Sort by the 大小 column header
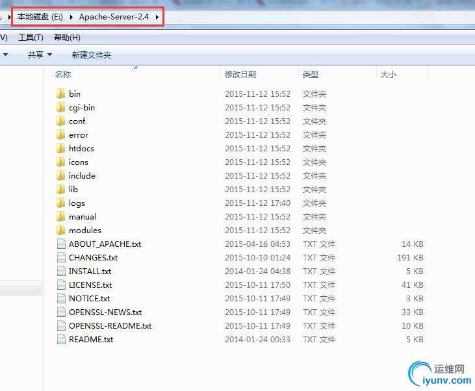Viewport: 475px width, 391px height. tap(388, 74)
